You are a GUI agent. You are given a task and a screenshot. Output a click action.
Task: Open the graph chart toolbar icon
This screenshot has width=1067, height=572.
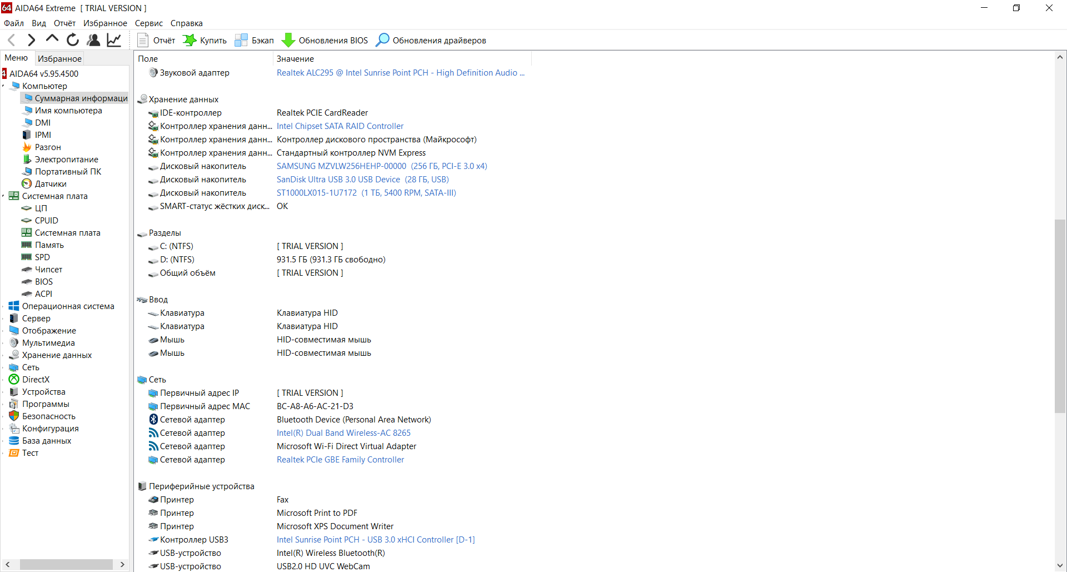[x=114, y=40]
